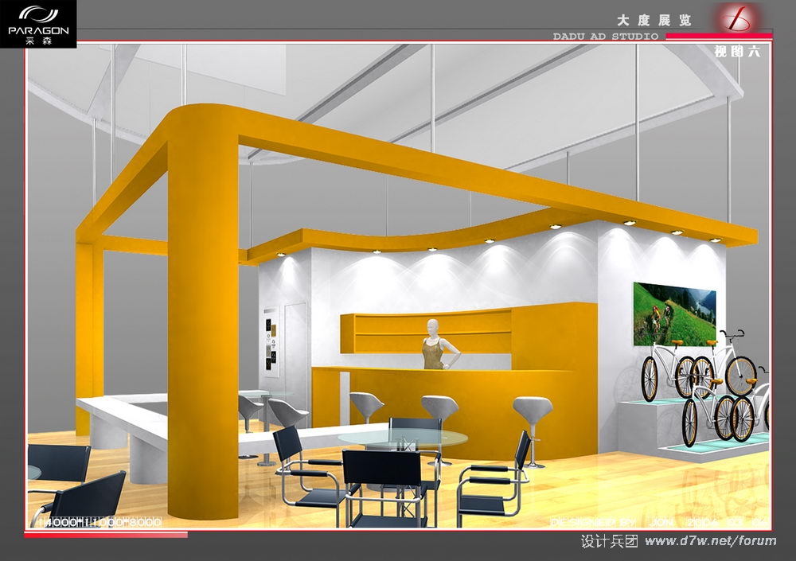This screenshot has height=561, width=796.
Task: Click the red bar at bottom left
Action: tap(105, 535)
